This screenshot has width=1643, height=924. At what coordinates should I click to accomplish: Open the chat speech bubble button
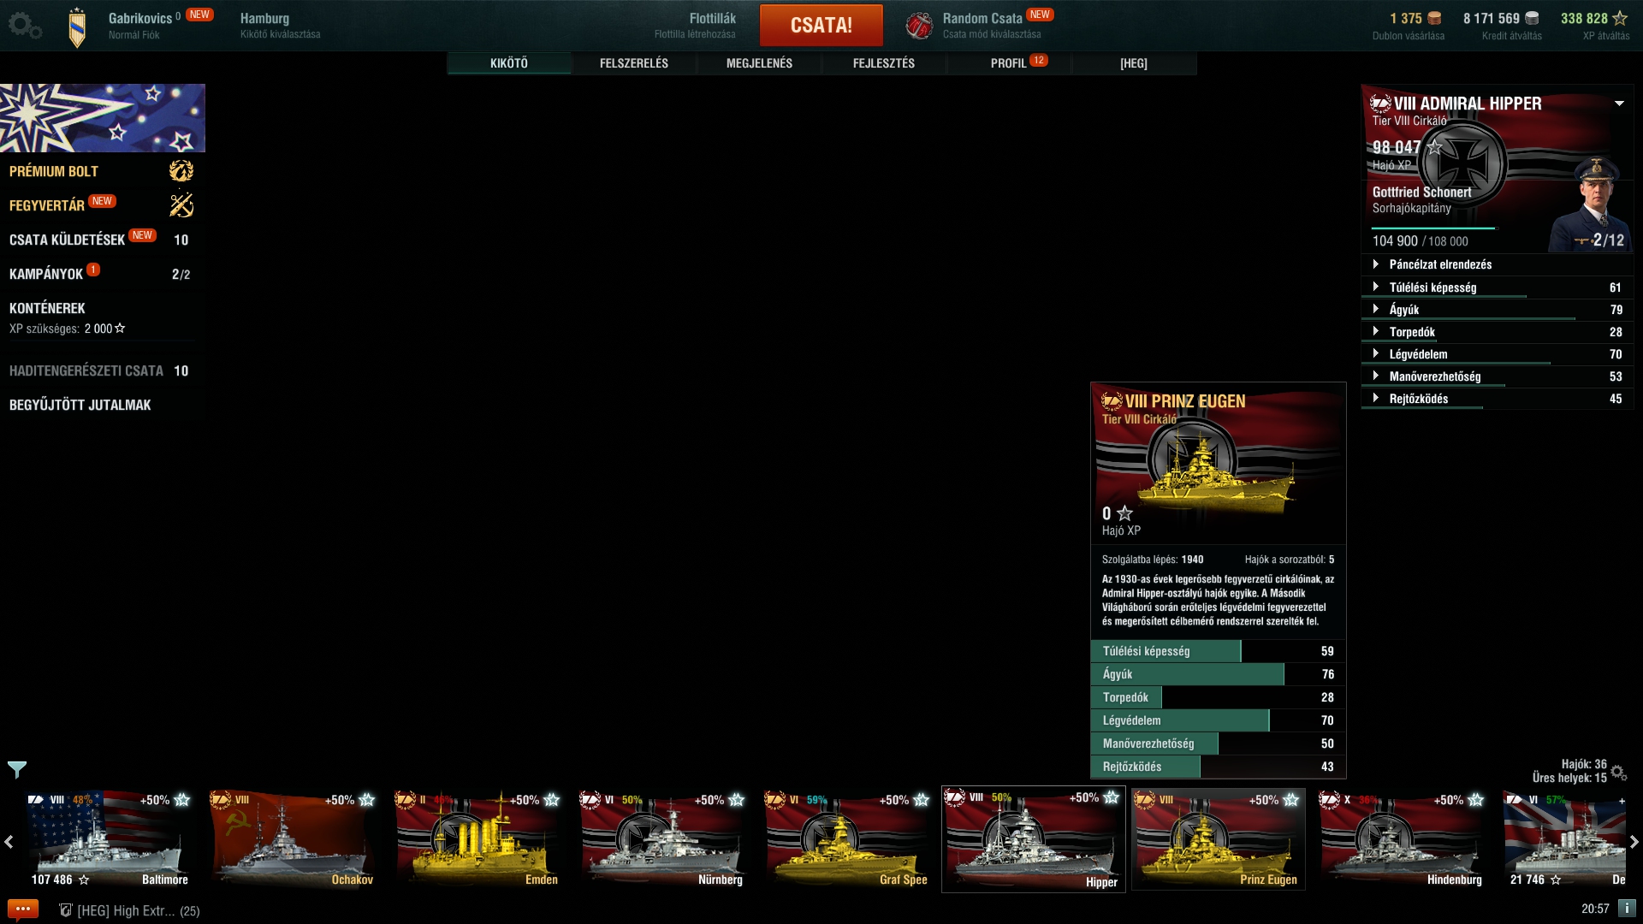[23, 909]
